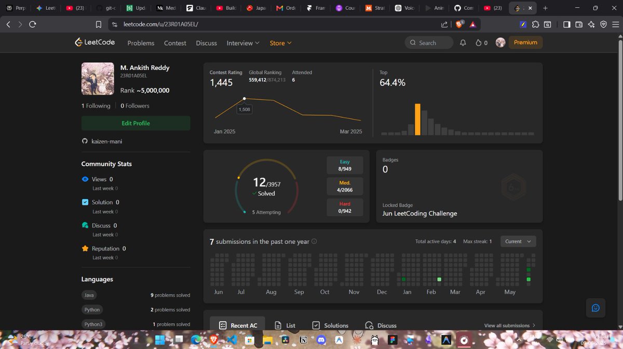Click the Med. 4/2066 difficulty box

coord(345,186)
